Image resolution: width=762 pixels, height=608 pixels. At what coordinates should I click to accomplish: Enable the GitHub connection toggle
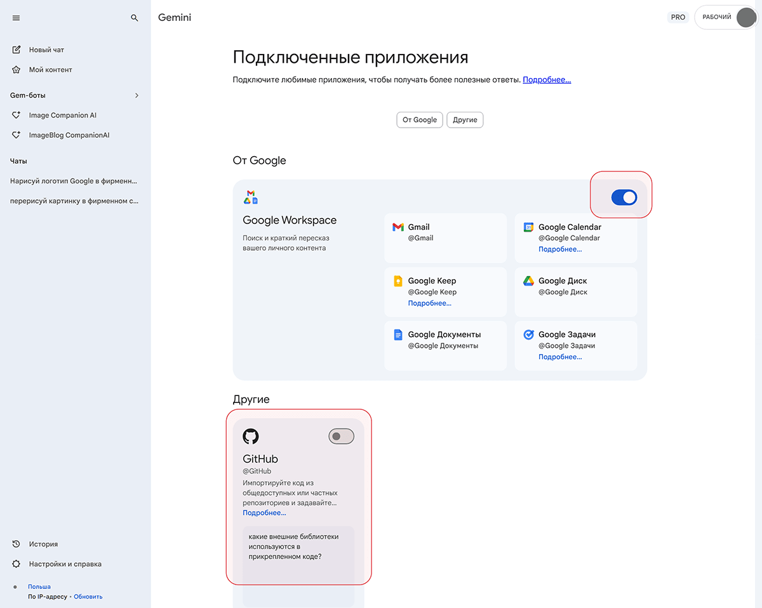(340, 436)
